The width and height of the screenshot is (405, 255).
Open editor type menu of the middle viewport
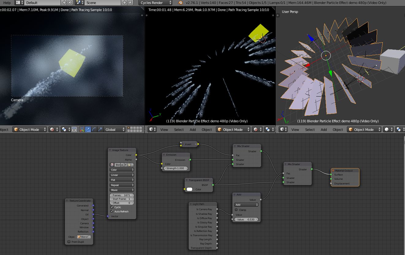(x=152, y=130)
